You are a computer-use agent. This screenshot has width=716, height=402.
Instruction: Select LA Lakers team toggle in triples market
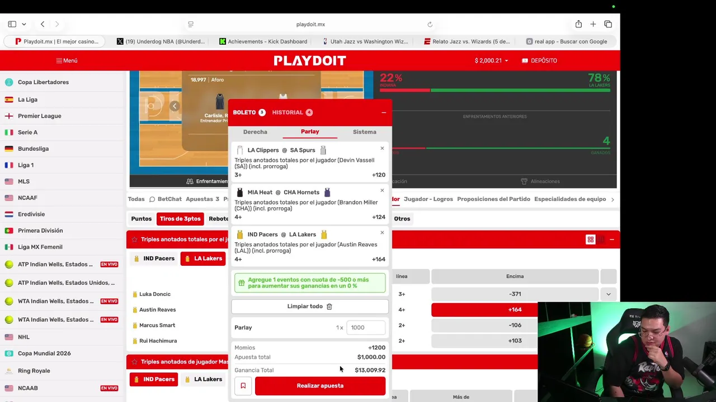202,259
